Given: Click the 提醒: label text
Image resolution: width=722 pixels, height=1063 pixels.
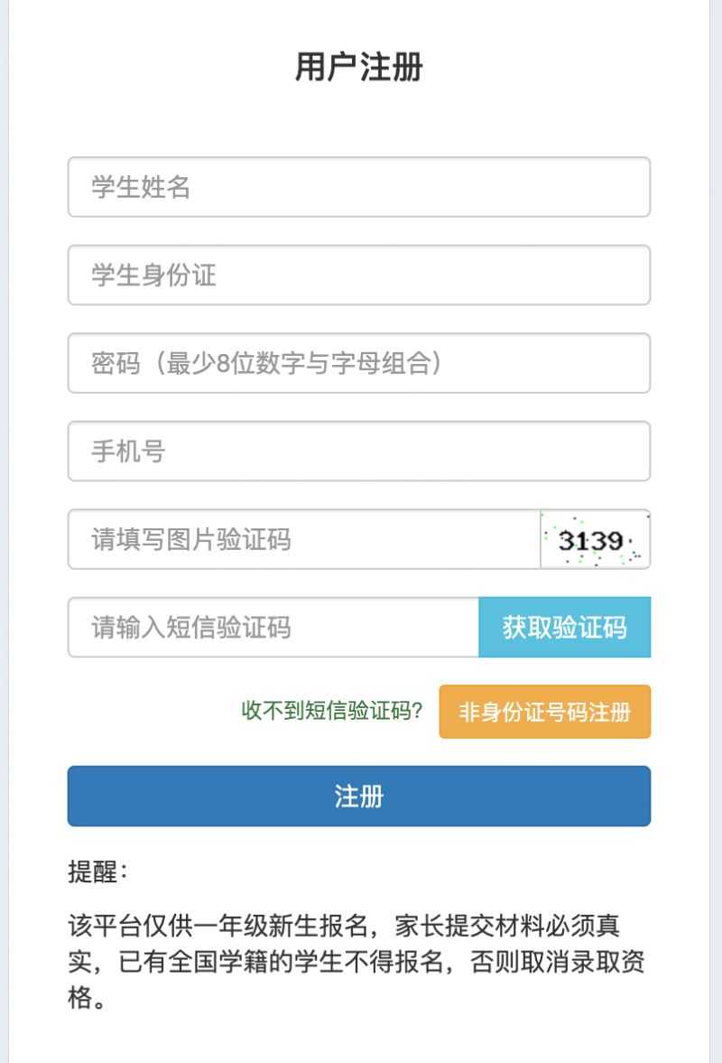Looking at the screenshot, I should [x=97, y=872].
